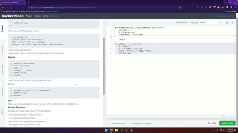Show hidden system tray icons

pos(214,130)
